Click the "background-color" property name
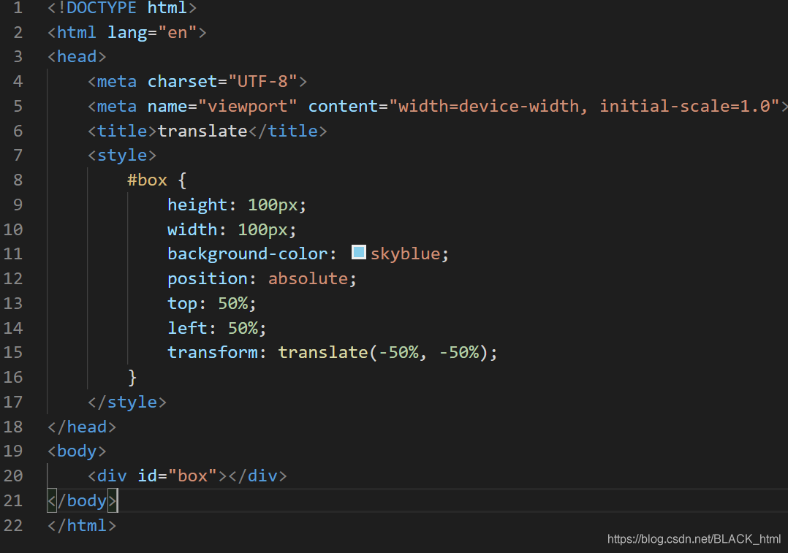788x553 pixels. (248, 253)
